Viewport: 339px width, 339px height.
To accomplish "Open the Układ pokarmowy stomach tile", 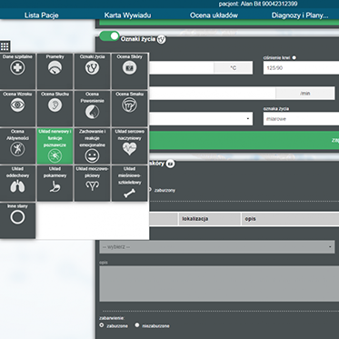I will 55,184.
